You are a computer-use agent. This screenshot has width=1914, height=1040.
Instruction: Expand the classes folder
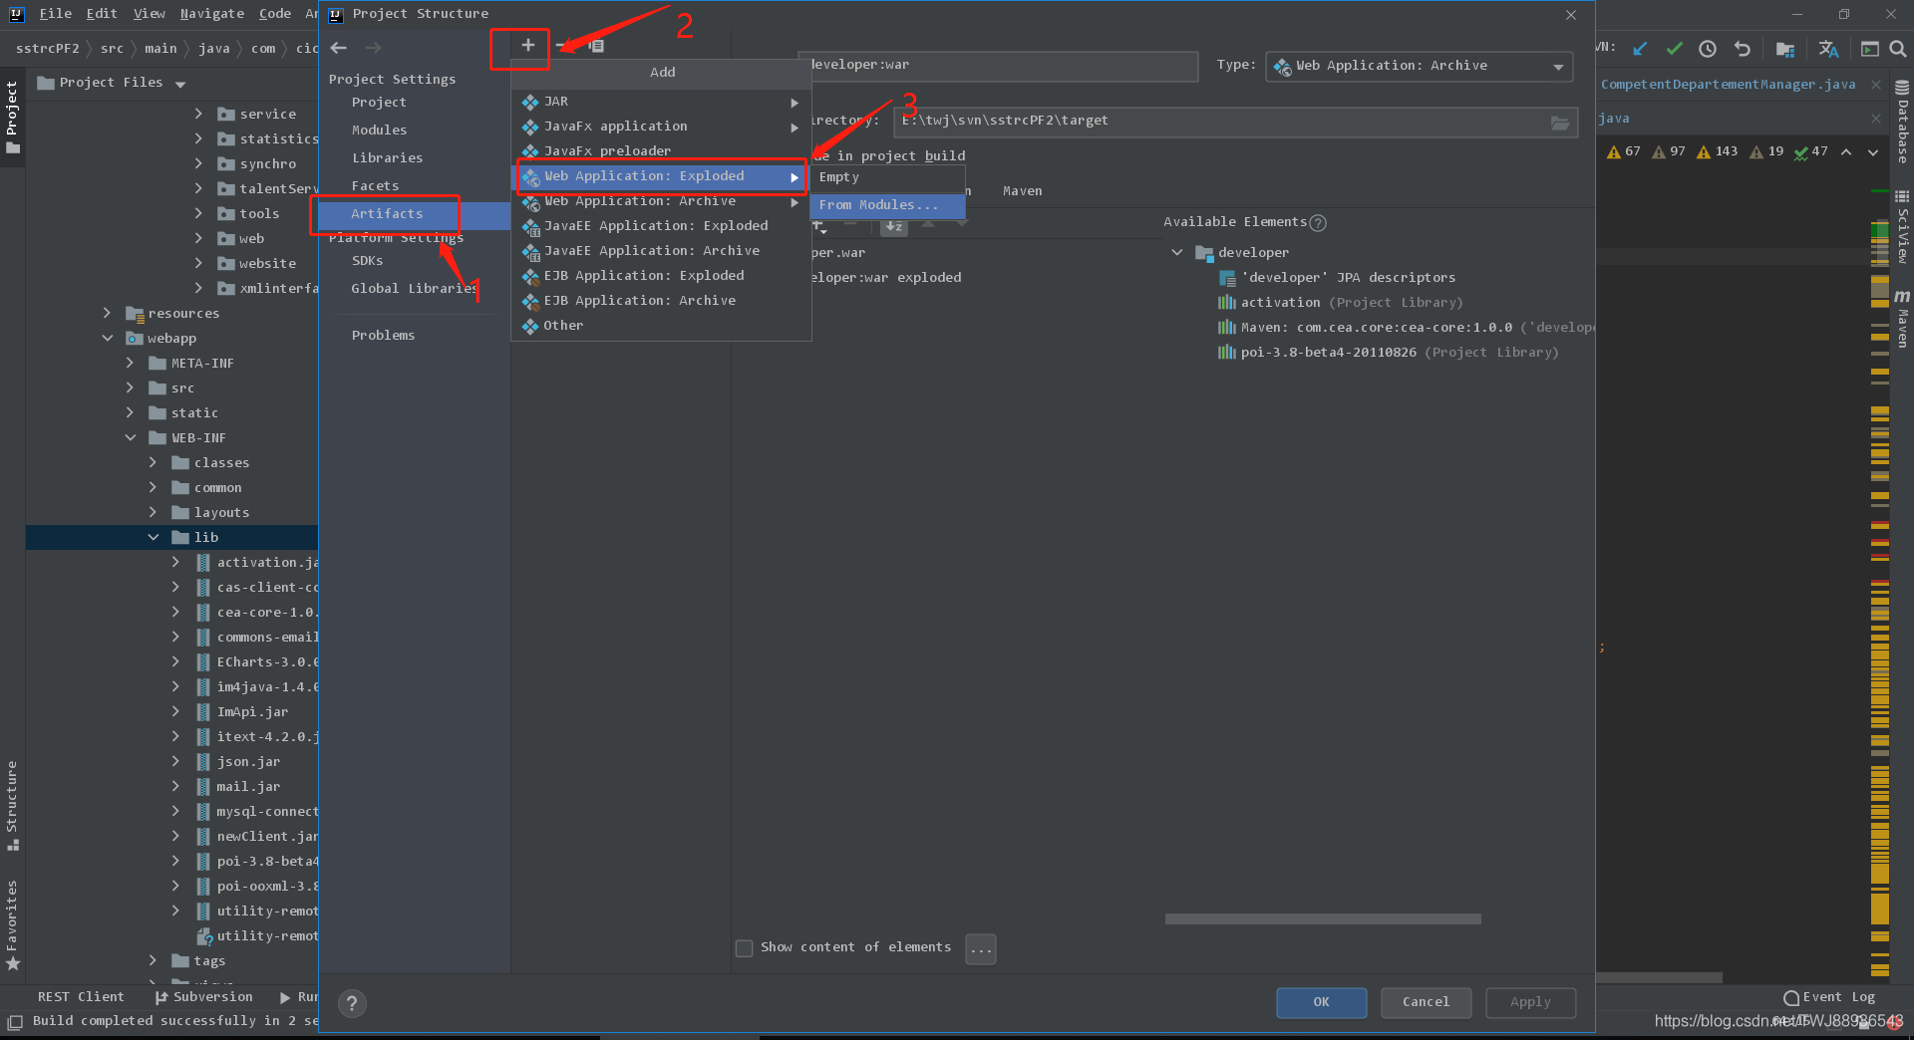point(153,462)
